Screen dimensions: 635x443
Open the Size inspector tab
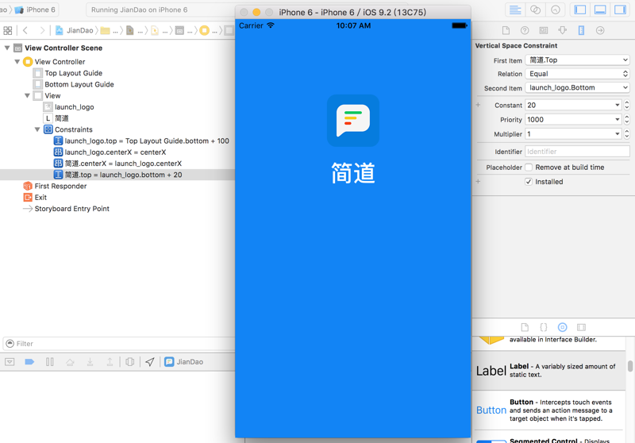click(x=581, y=30)
